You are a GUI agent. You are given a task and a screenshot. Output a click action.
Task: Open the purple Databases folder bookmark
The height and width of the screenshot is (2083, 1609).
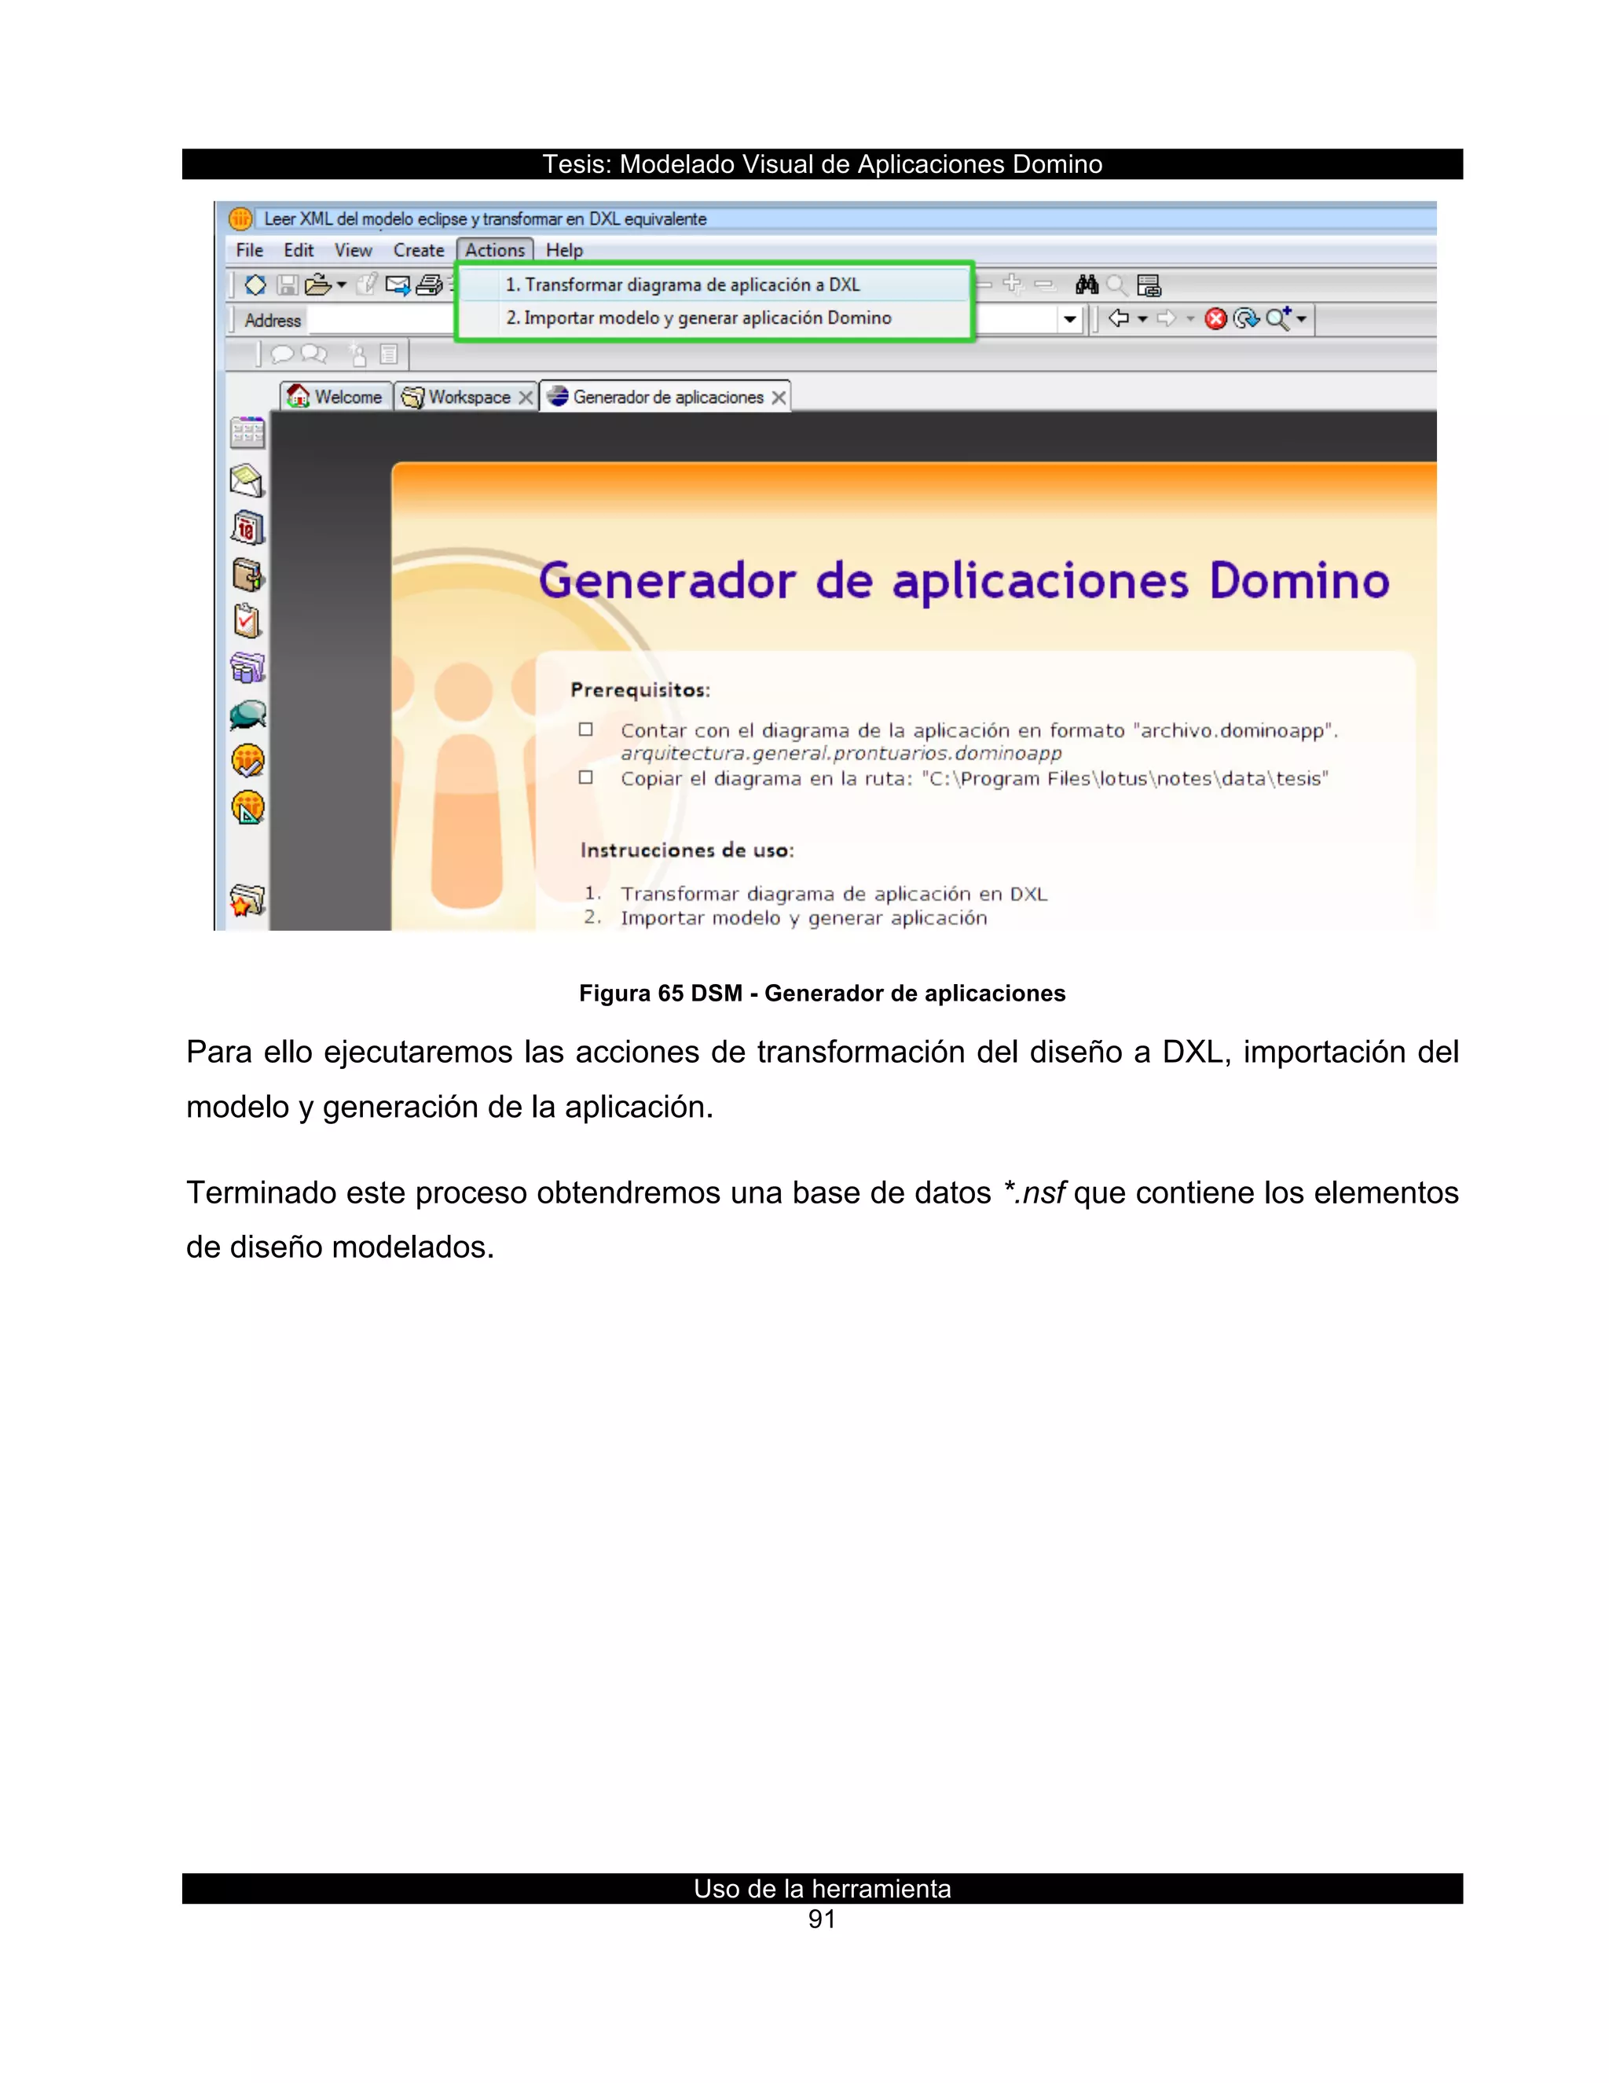click(x=247, y=667)
